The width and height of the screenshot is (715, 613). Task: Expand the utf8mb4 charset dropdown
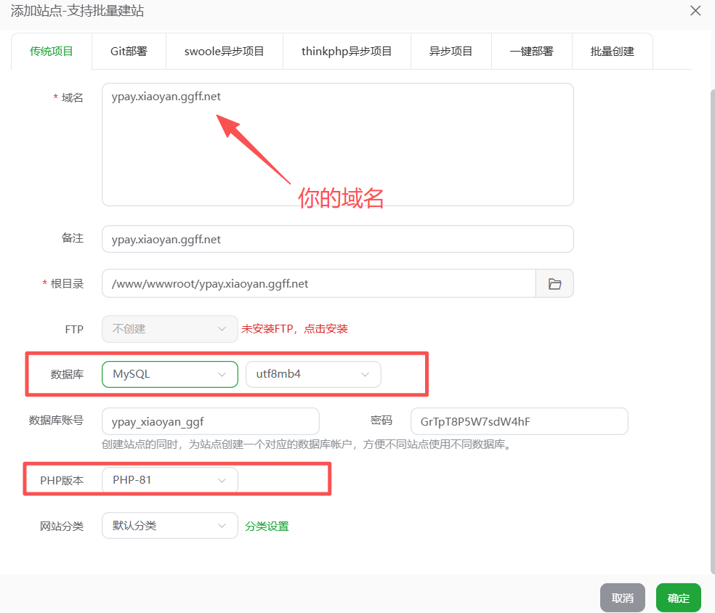click(313, 374)
